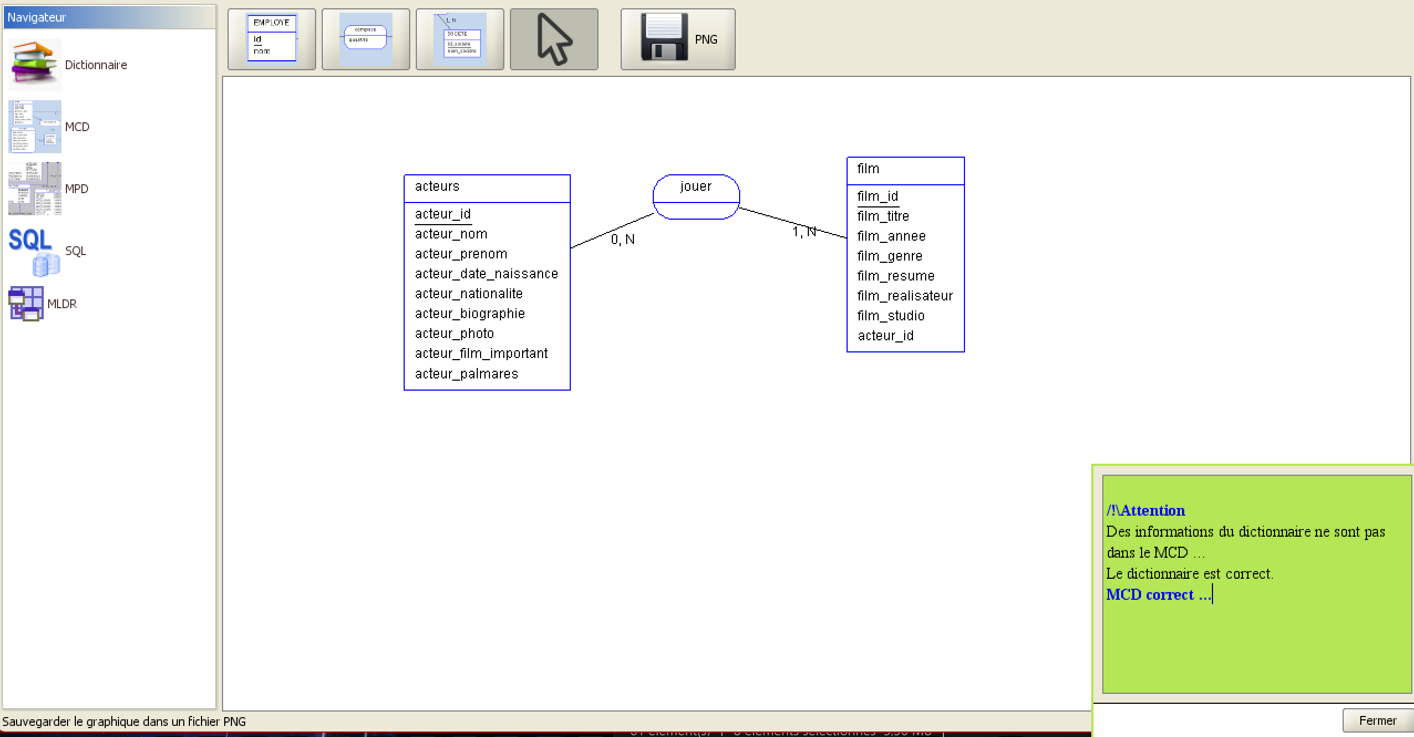Viewport: 1414px width, 737px height.
Task: Activate the pointer selection tool
Action: [554, 39]
